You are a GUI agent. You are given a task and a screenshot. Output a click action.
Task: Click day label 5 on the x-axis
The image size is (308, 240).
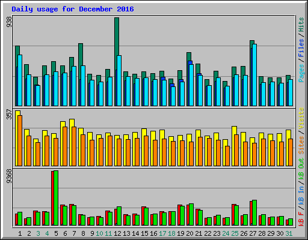56,233
